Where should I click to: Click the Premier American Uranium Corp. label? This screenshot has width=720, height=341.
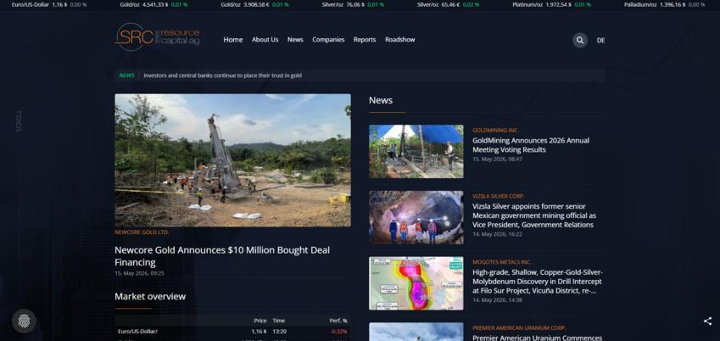click(519, 328)
